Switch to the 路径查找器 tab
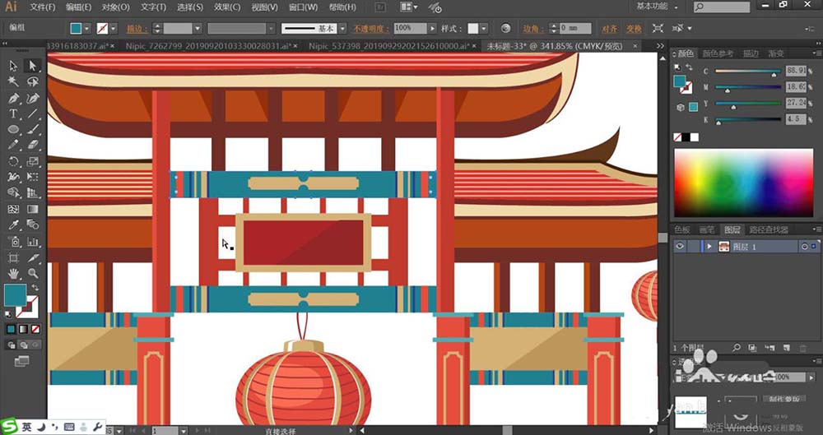 click(x=769, y=229)
